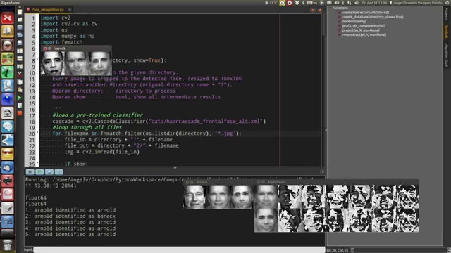
Task: Click fourth output panel toolbar button
Action: tap(59, 172)
